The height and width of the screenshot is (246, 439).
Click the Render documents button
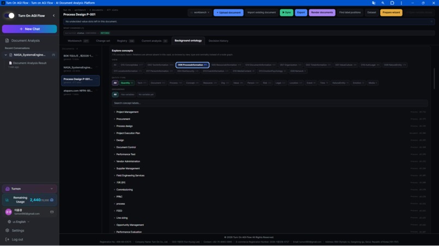322,12
